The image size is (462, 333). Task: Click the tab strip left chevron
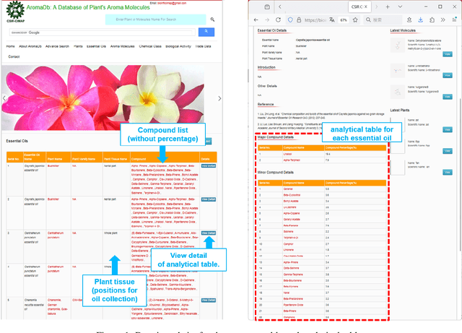(x=280, y=7)
